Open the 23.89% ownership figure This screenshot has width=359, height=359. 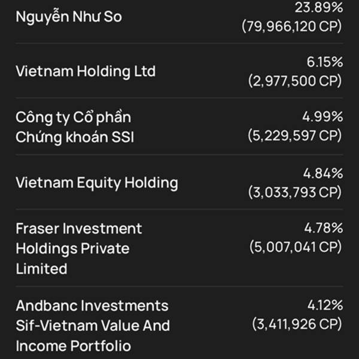[x=319, y=8]
